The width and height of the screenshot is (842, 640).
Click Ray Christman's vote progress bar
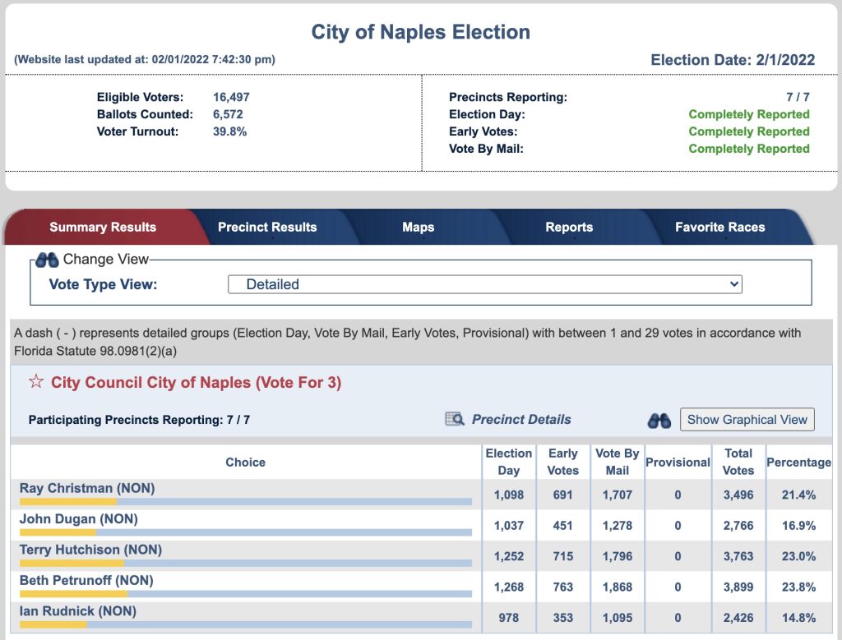(245, 501)
